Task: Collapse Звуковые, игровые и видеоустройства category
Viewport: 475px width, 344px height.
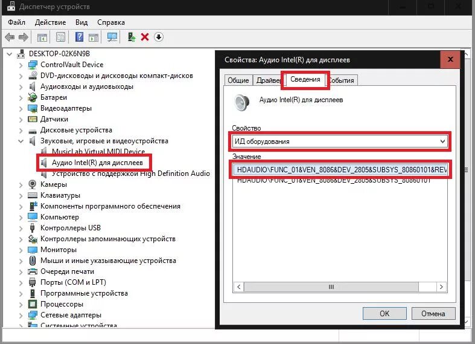Action: pos(21,141)
